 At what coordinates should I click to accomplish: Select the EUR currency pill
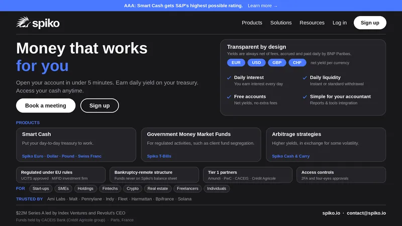point(236,62)
